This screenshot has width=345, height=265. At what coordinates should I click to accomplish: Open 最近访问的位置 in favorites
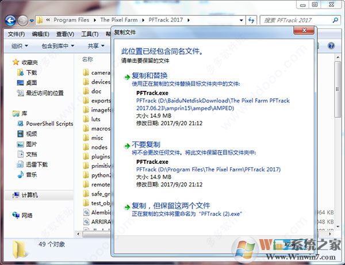click(40, 93)
